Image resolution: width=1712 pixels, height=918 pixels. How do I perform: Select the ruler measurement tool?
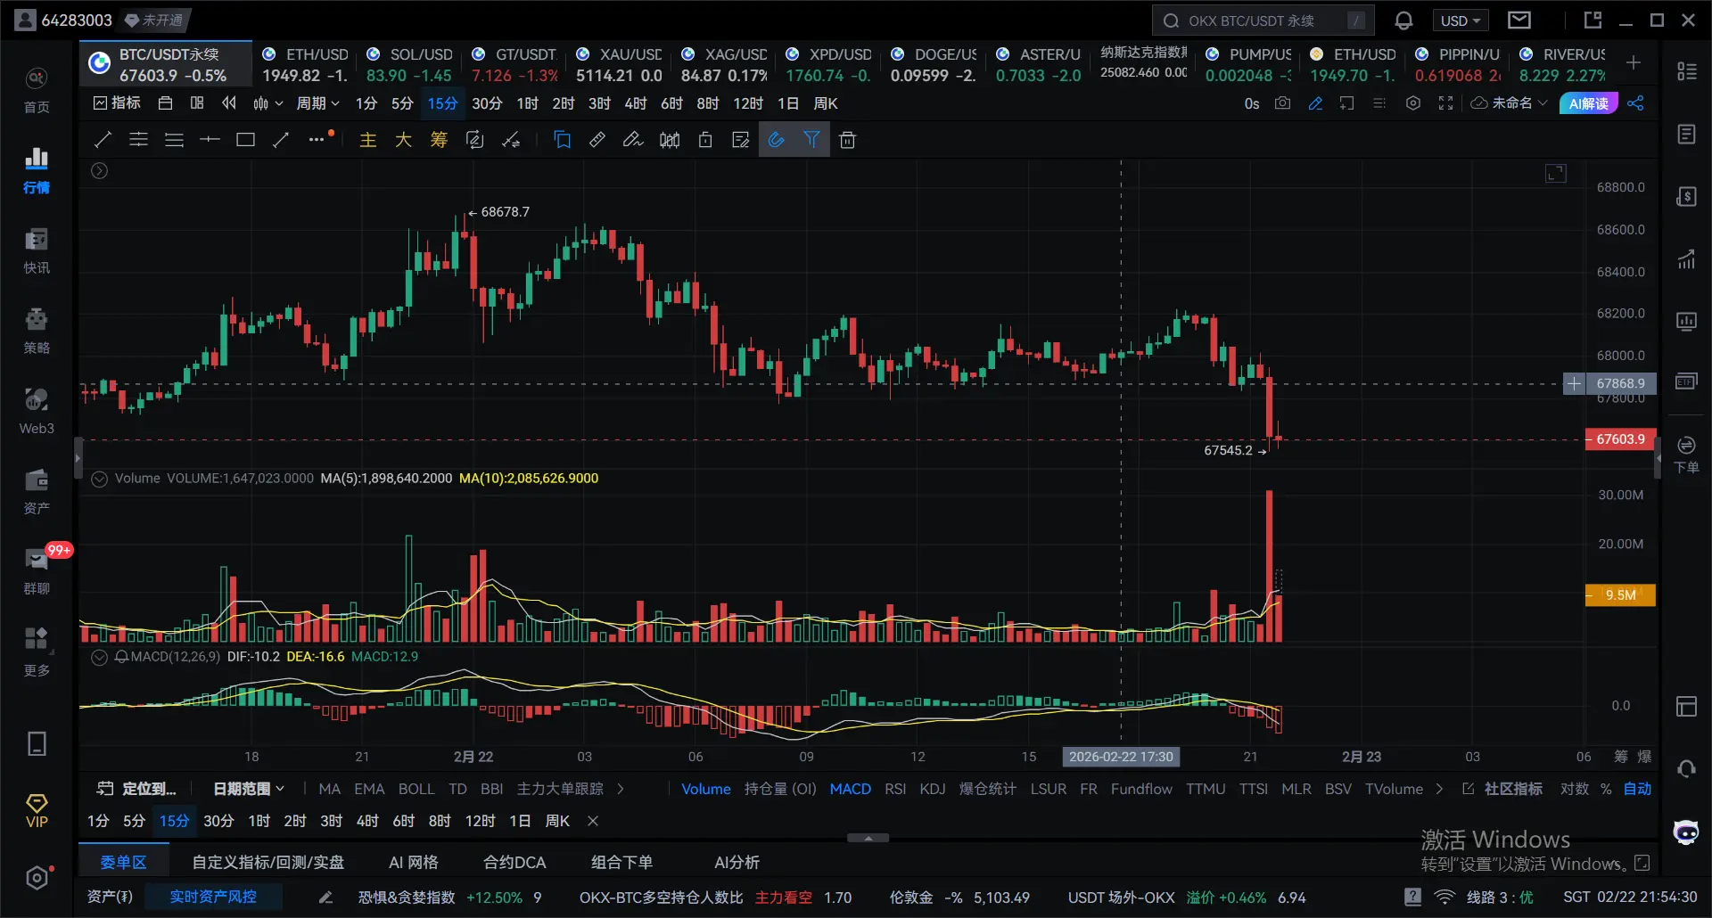tap(597, 140)
